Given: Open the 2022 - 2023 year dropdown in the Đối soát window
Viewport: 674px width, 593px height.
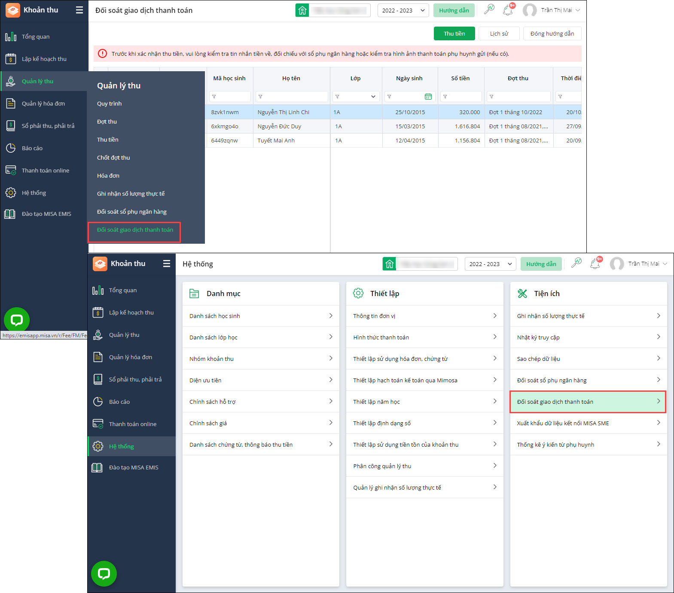Looking at the screenshot, I should click(x=403, y=10).
